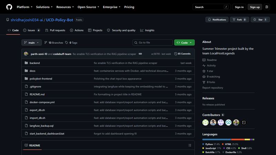Click the file icon beside README.md
276x155 pixels.
click(26, 94)
